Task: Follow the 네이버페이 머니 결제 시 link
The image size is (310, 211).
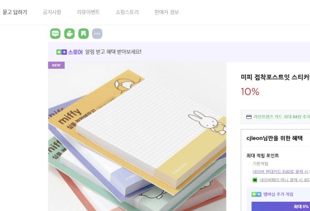Action: tap(285, 180)
